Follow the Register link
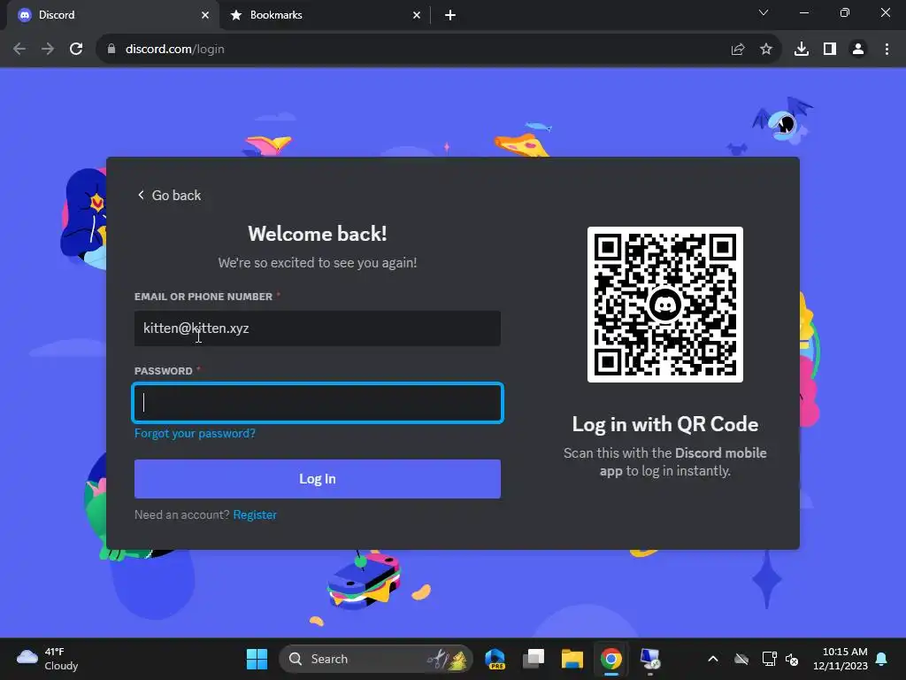 point(255,514)
